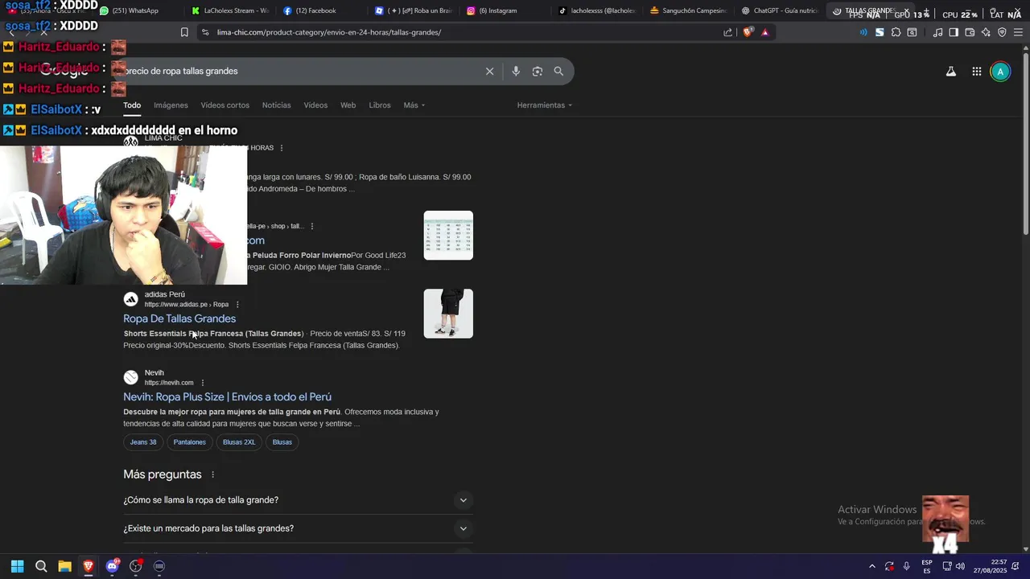Switch to ChatGPT - Guía nutricional tab

point(779,10)
